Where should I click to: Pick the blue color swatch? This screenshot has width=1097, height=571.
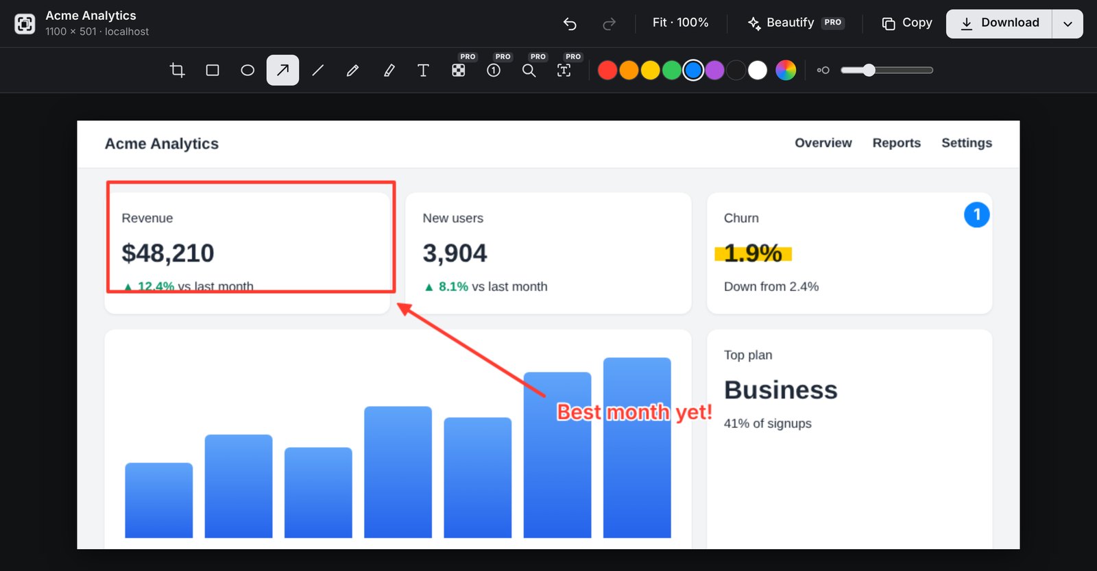pos(693,70)
